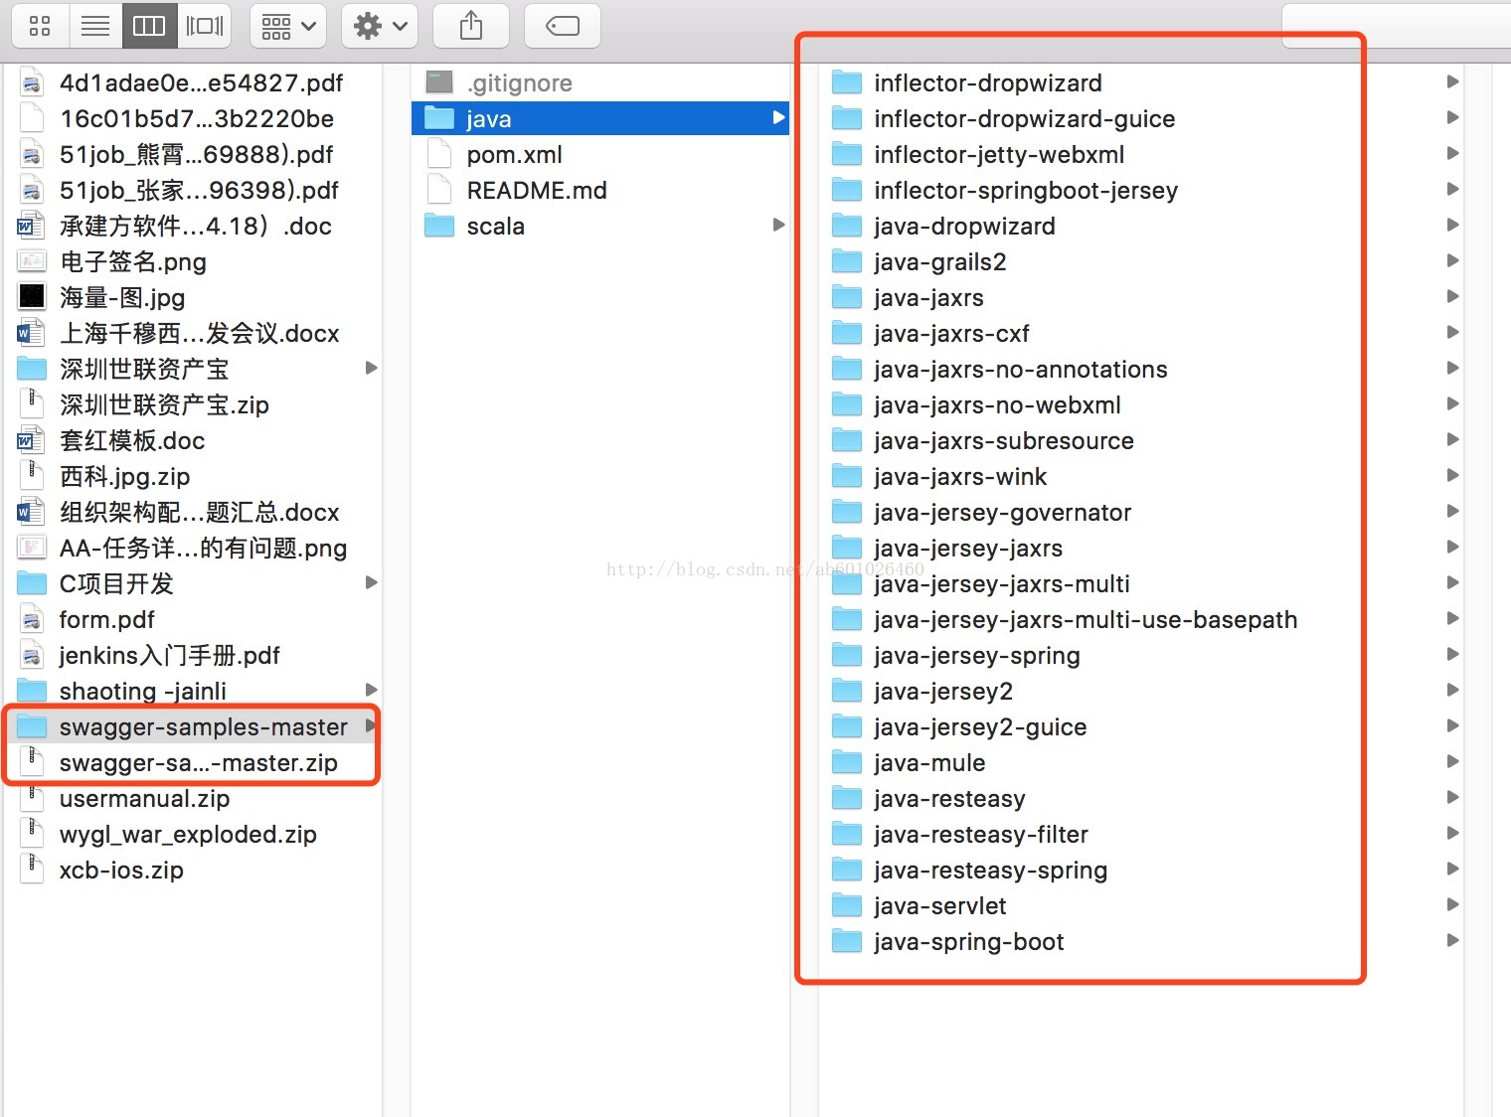Select 51job_熊霄...69888).pdf icon
1511x1117 pixels.
pyautogui.click(x=32, y=154)
